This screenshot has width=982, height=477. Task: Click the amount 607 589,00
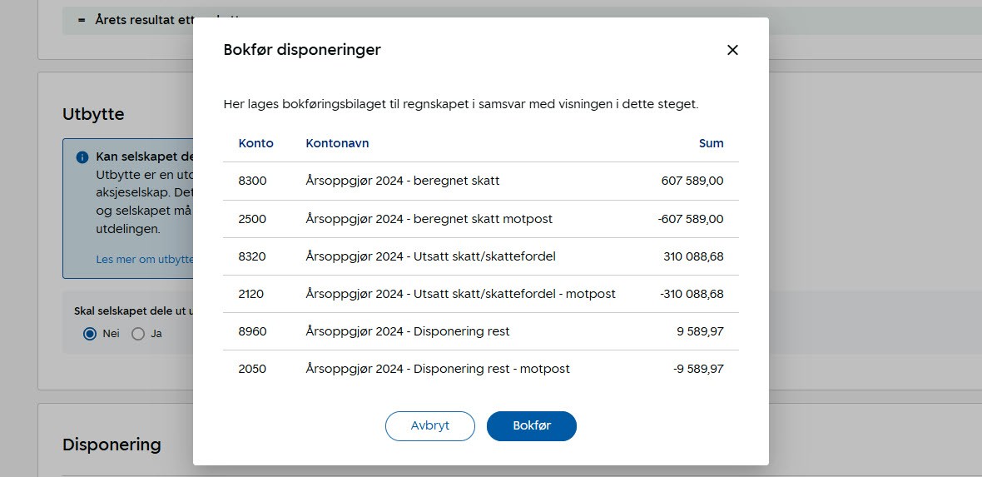click(692, 181)
